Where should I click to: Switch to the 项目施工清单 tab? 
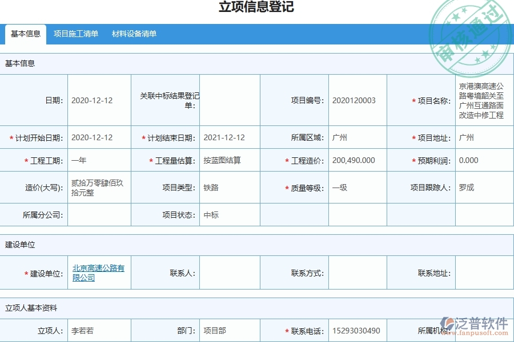pyautogui.click(x=77, y=34)
